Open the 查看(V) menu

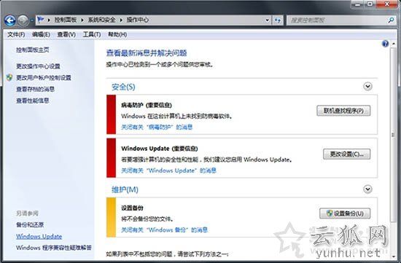pyautogui.click(x=66, y=34)
